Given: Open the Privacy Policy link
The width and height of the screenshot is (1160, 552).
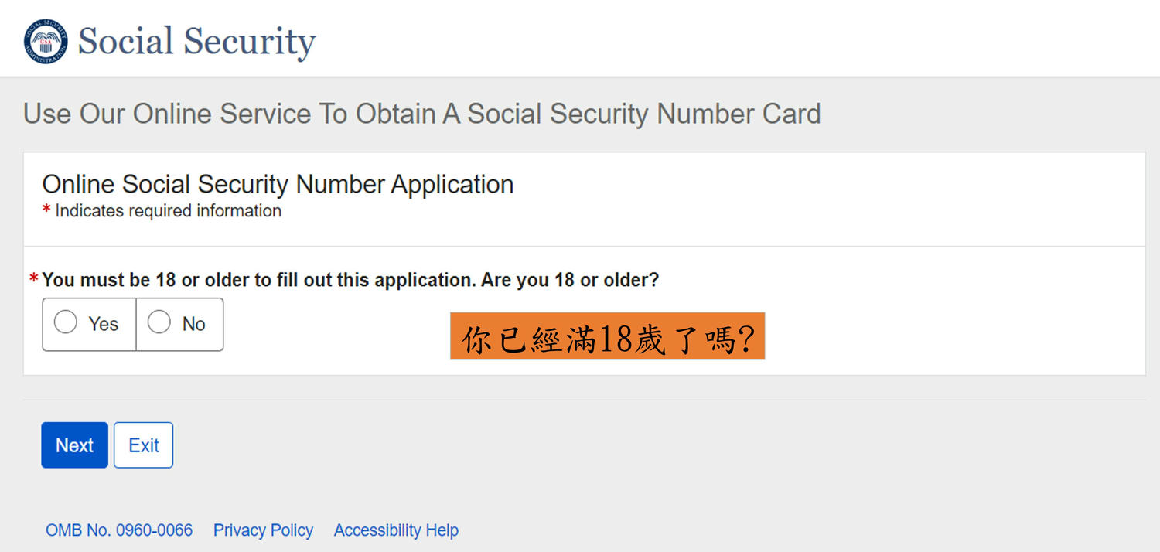Looking at the screenshot, I should click(263, 530).
